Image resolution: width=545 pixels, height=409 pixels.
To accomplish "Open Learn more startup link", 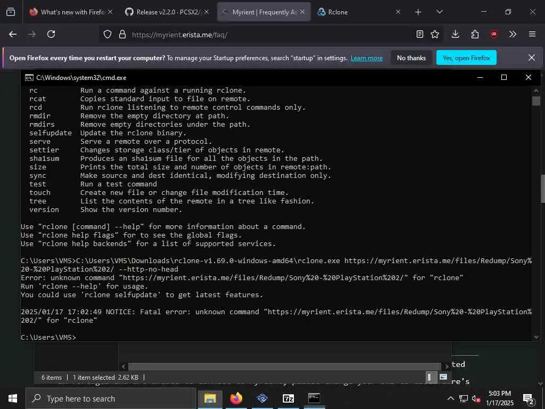I will [366, 58].
